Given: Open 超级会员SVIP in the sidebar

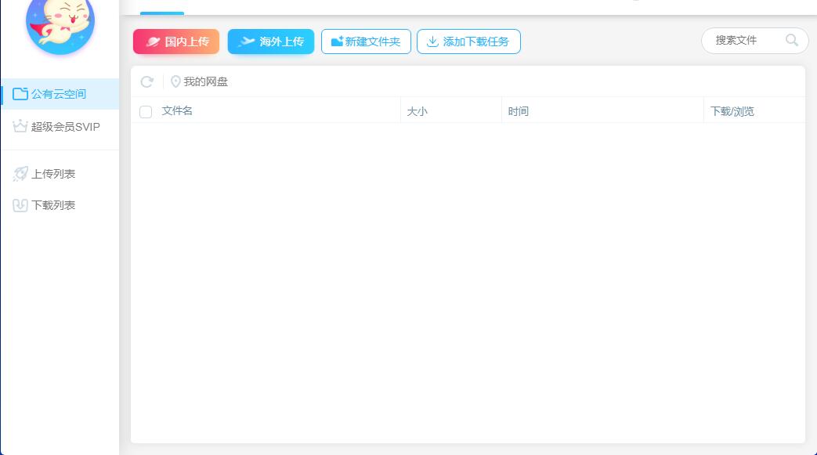Looking at the screenshot, I should (60, 127).
